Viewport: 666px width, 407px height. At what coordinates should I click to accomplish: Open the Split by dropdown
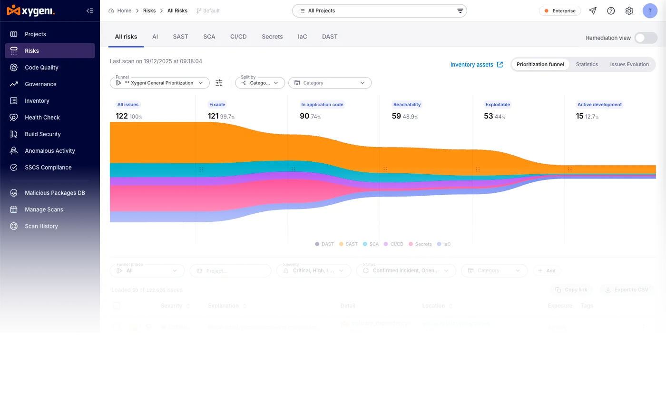click(x=260, y=83)
